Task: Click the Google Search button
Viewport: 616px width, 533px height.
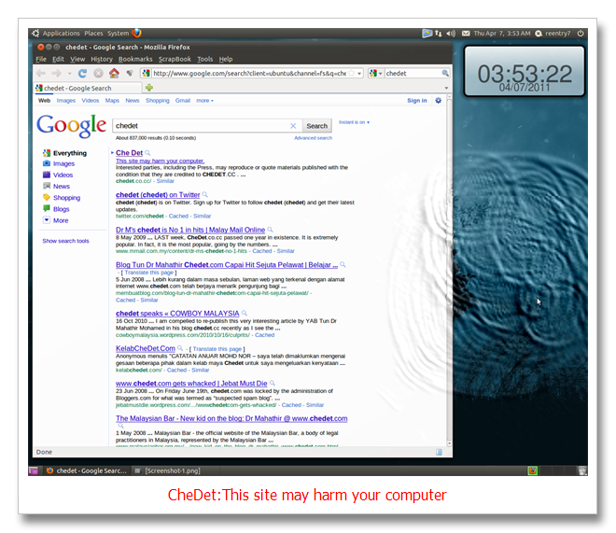Action: [317, 126]
